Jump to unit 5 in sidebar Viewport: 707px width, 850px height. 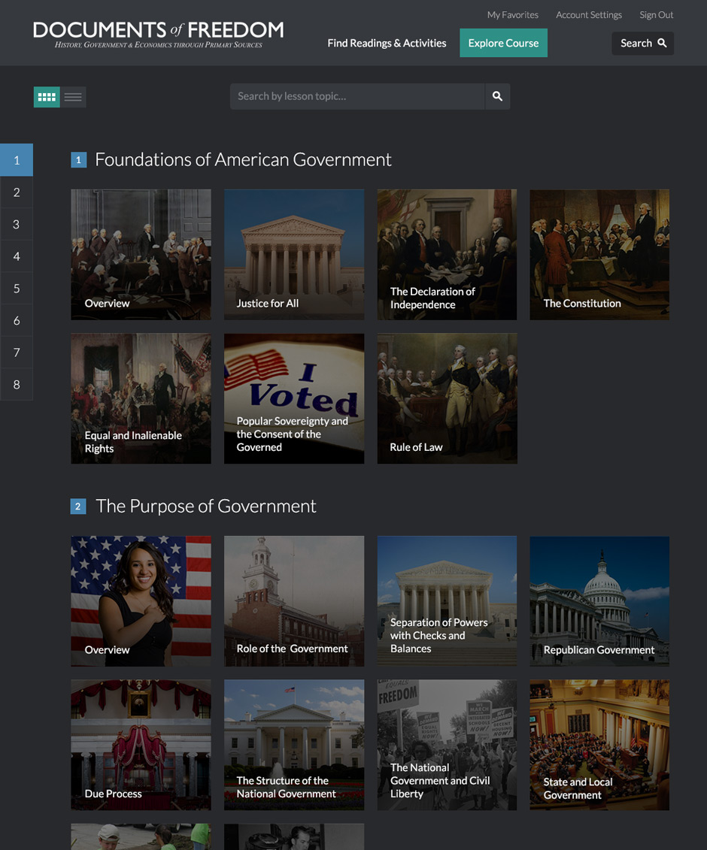pos(17,289)
